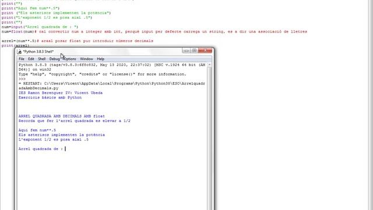Screen dimensions: 373x210
Task: Click the num=input("Arrel quadrada de : ") editor line
Action: pos(40,27)
